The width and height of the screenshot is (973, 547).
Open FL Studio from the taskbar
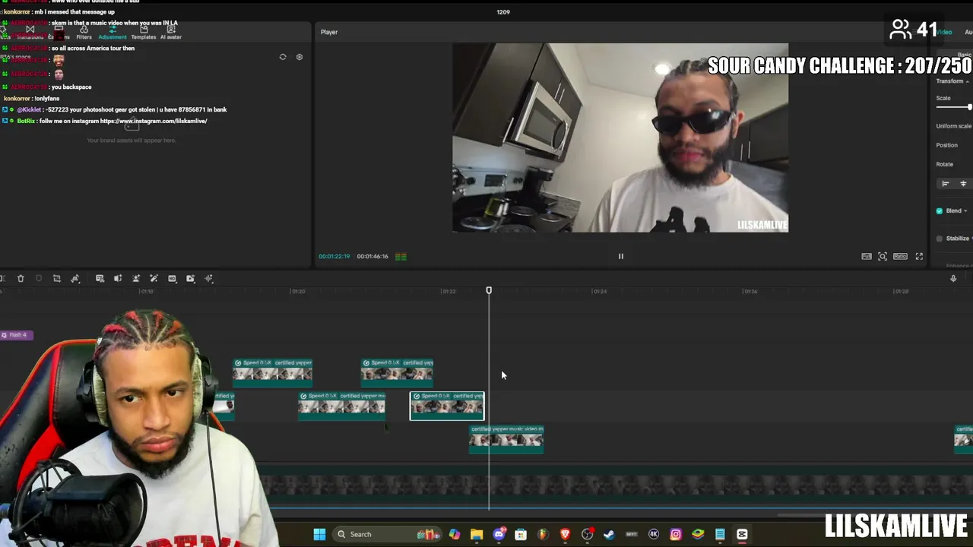tap(543, 535)
